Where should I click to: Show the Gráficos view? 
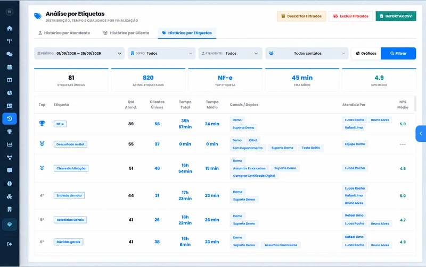tap(366, 53)
